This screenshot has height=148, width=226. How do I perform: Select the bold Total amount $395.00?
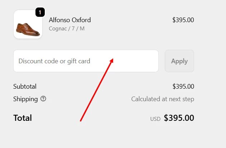coord(179,118)
